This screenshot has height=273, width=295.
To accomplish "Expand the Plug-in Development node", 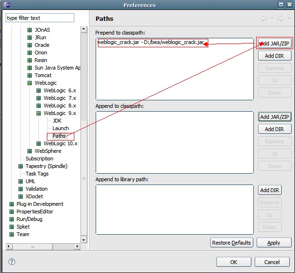I will (11, 204).
